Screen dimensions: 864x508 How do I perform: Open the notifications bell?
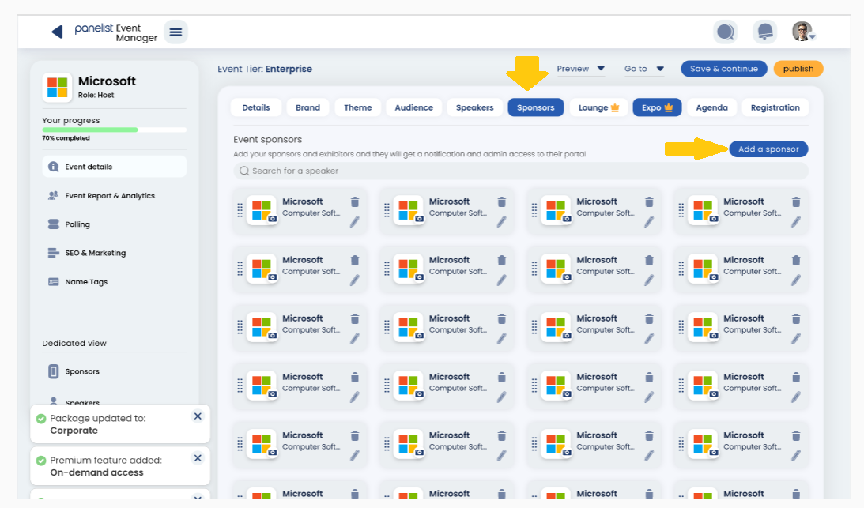tap(765, 32)
